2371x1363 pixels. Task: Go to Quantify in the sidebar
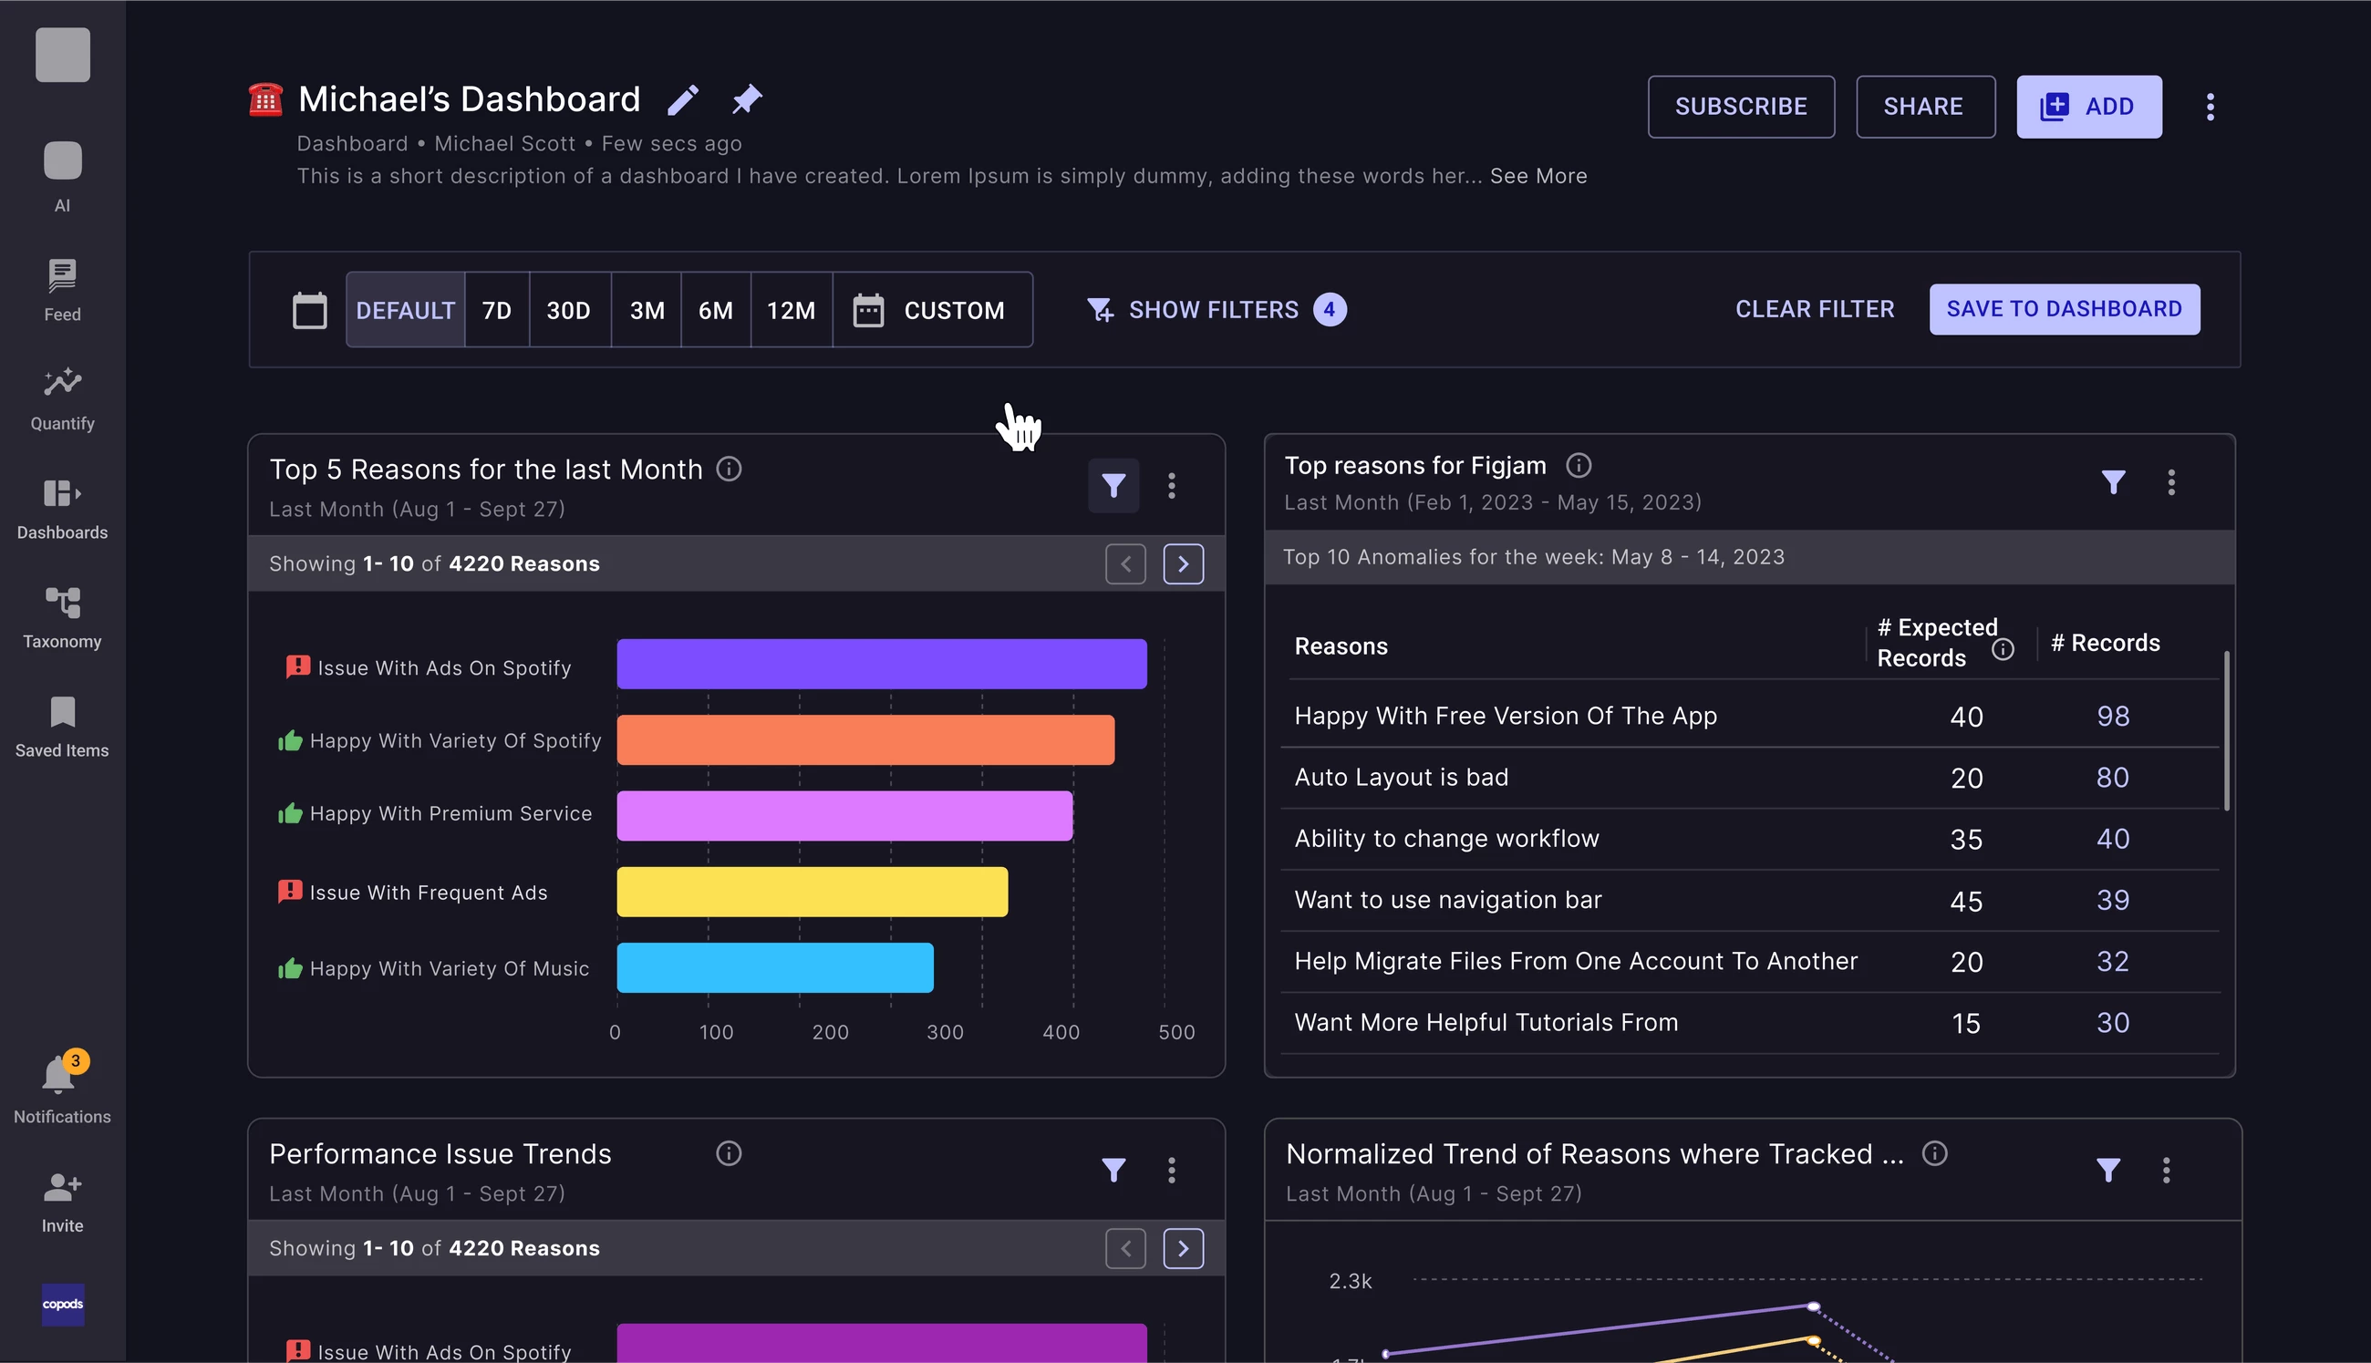(x=62, y=398)
